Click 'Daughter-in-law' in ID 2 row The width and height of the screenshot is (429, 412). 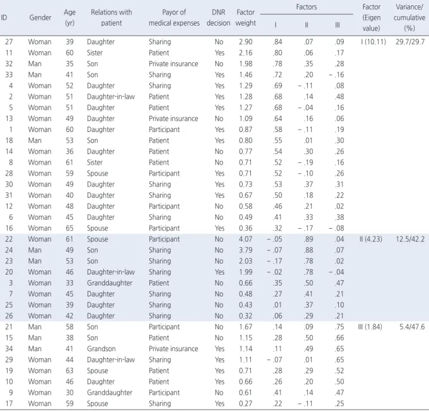pyautogui.click(x=111, y=97)
